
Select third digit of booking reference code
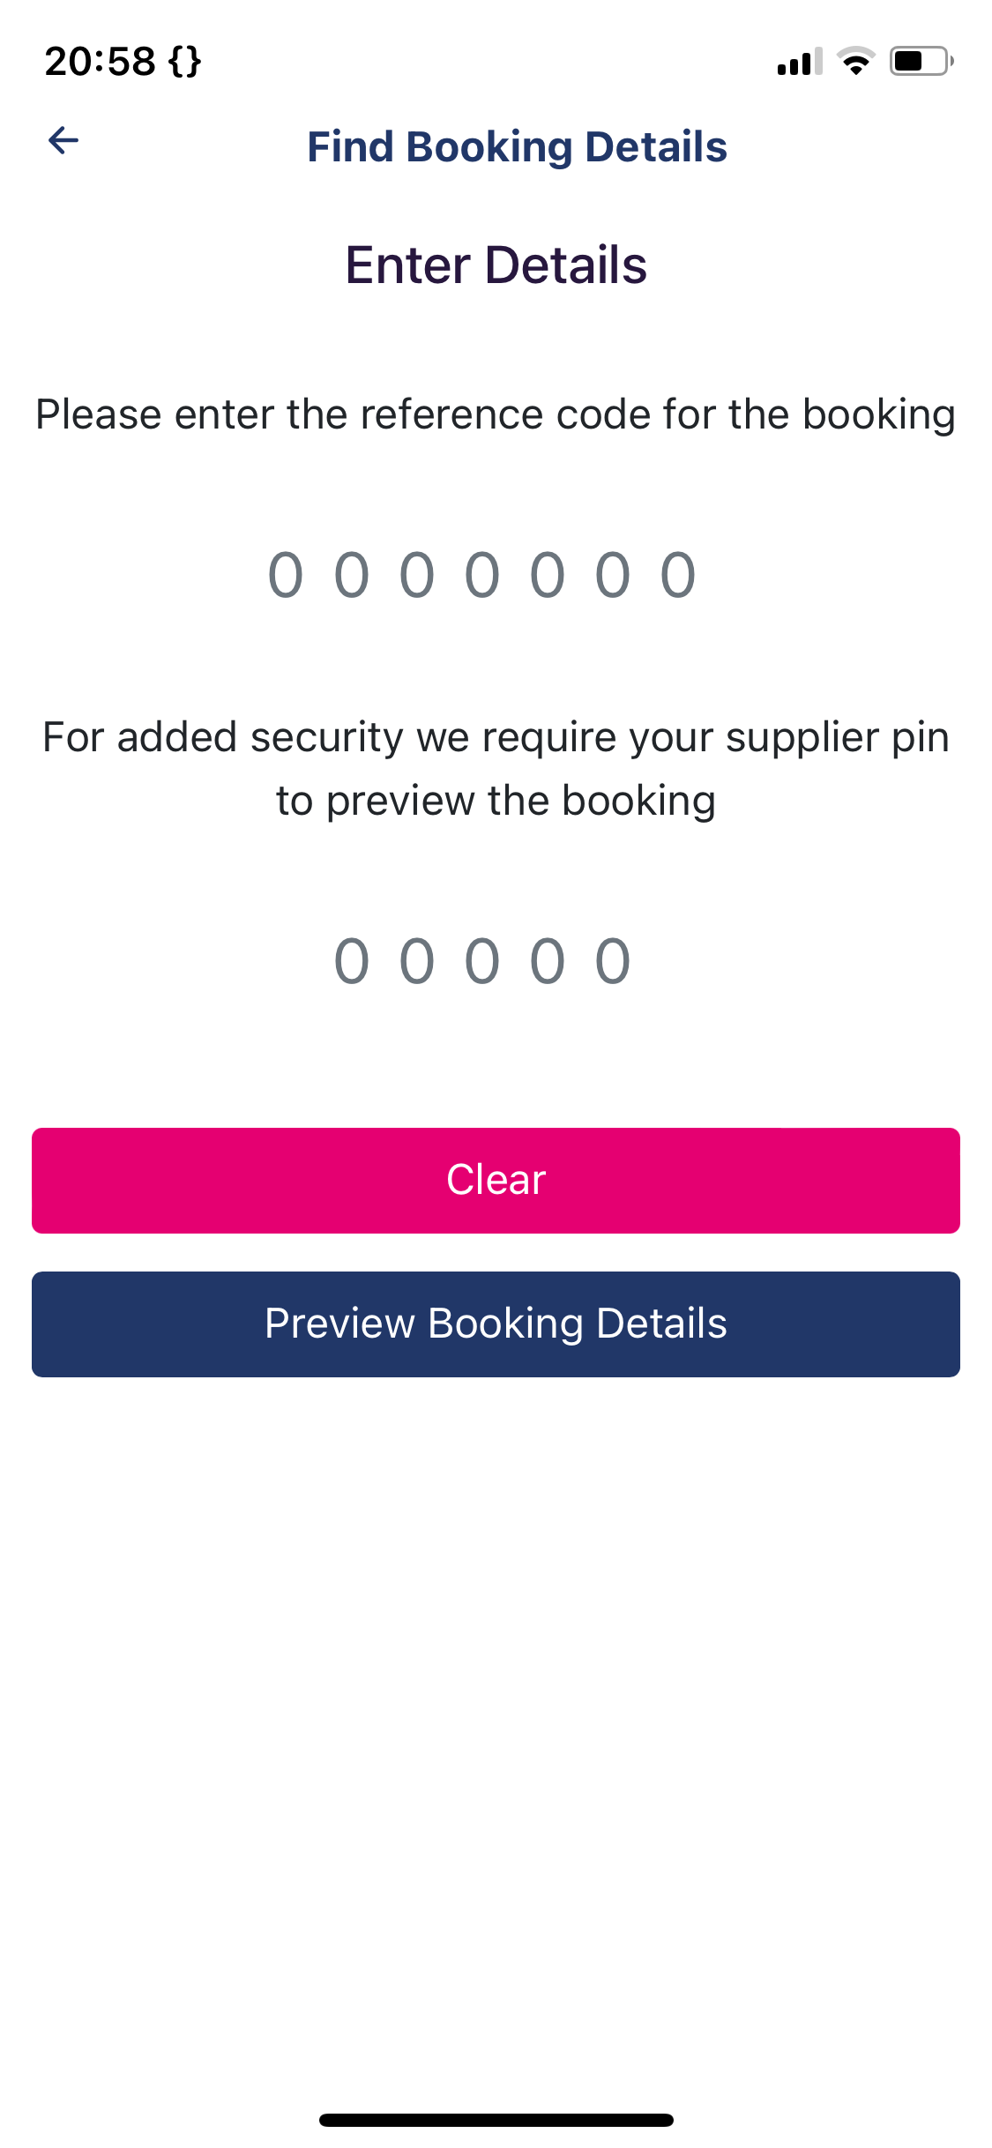pos(417,575)
